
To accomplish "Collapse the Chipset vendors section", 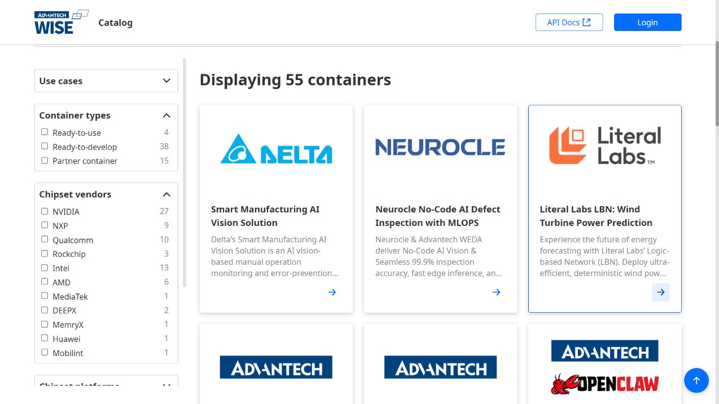I will (x=106, y=194).
